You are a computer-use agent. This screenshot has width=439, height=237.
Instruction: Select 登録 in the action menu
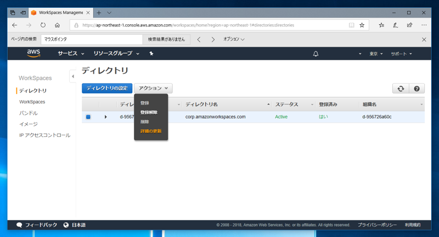pyautogui.click(x=145, y=103)
